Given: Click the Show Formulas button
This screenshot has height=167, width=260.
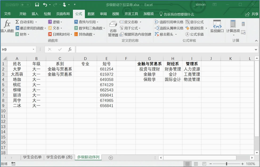Looking at the screenshot, I should point(194,22).
